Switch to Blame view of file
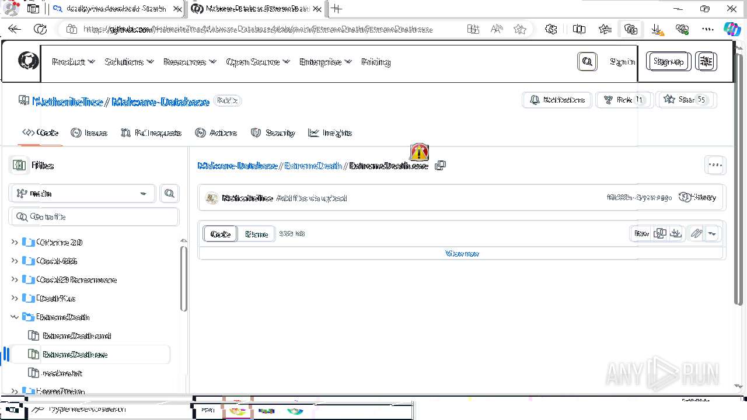This screenshot has width=747, height=420. [256, 234]
